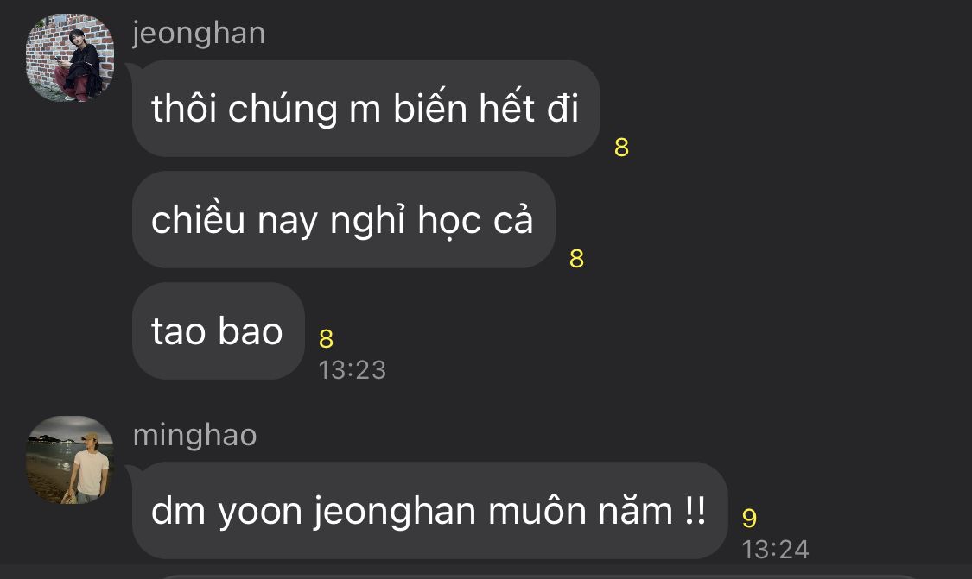Open minghao's profile picture
The height and width of the screenshot is (579, 972).
(x=70, y=459)
